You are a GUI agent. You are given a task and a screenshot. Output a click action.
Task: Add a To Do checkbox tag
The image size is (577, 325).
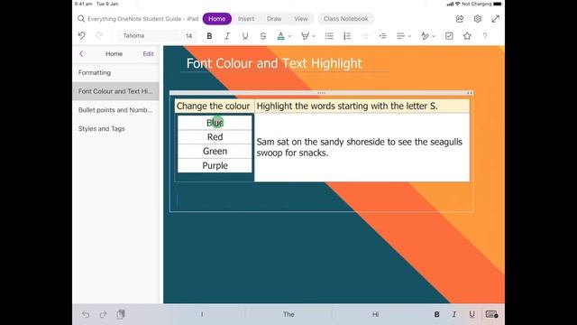[449, 36]
